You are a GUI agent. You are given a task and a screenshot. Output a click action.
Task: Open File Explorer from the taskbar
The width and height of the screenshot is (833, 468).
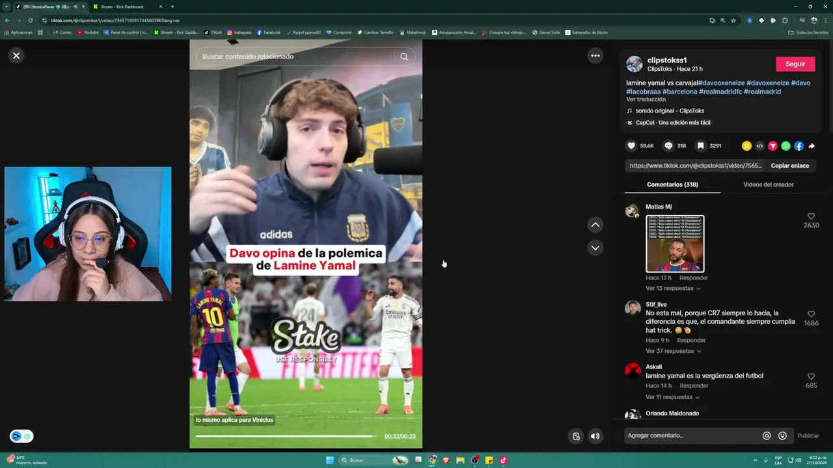point(460,460)
